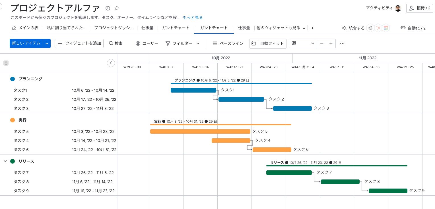Open automations via the robot icon
435x209 pixels.
pyautogui.click(x=403, y=28)
